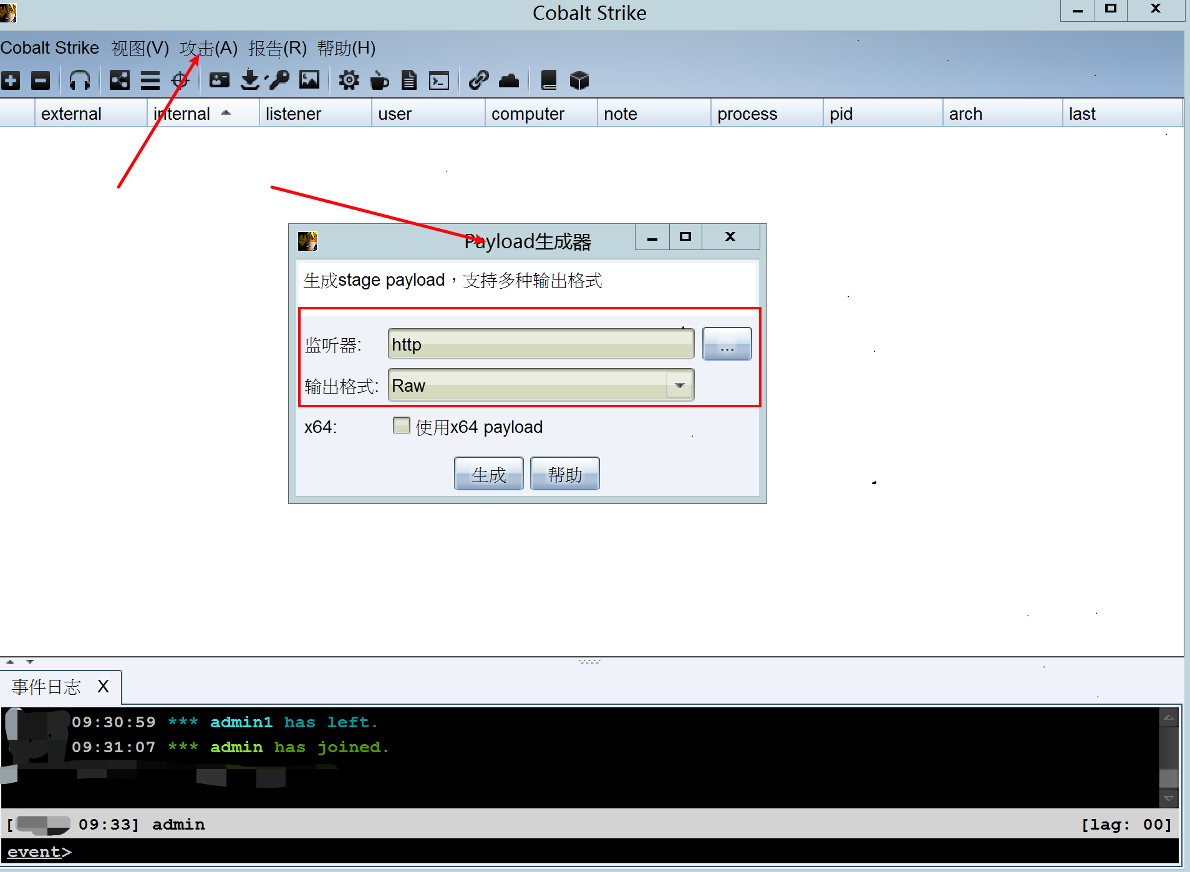Sort by the user column header
Screen dimensions: 1190x872
(428, 114)
